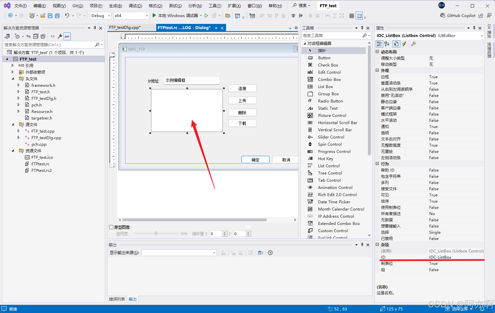The width and height of the screenshot is (495, 313).
Task: Open the Git menu
Action: (x=78, y=6)
